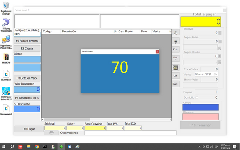Click the Propina amount field
This screenshot has width=240, height=150.
point(206,92)
